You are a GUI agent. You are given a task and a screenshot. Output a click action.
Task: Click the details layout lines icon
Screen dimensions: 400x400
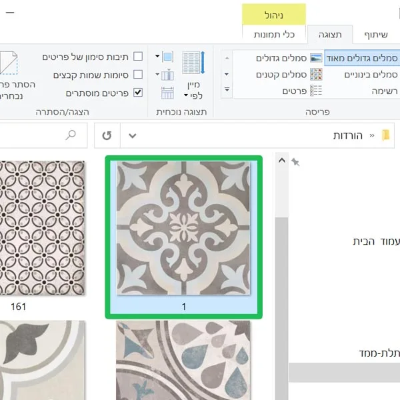tap(316, 91)
